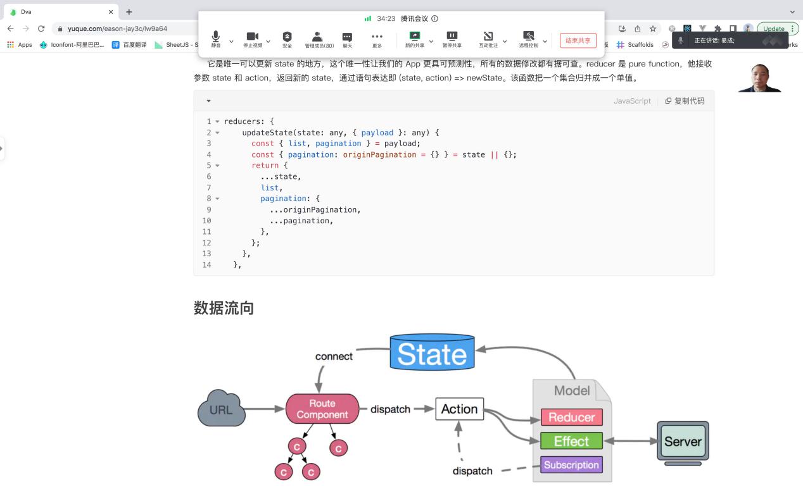This screenshot has width=803, height=501.
Task: Start a new share with green screen icon
Action: (415, 39)
